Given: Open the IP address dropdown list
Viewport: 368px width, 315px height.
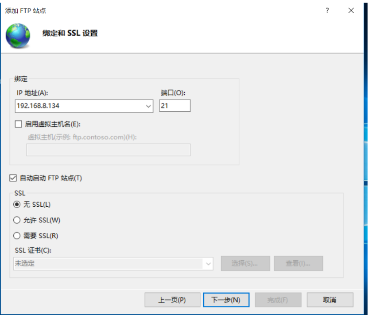Looking at the screenshot, I should coord(148,106).
